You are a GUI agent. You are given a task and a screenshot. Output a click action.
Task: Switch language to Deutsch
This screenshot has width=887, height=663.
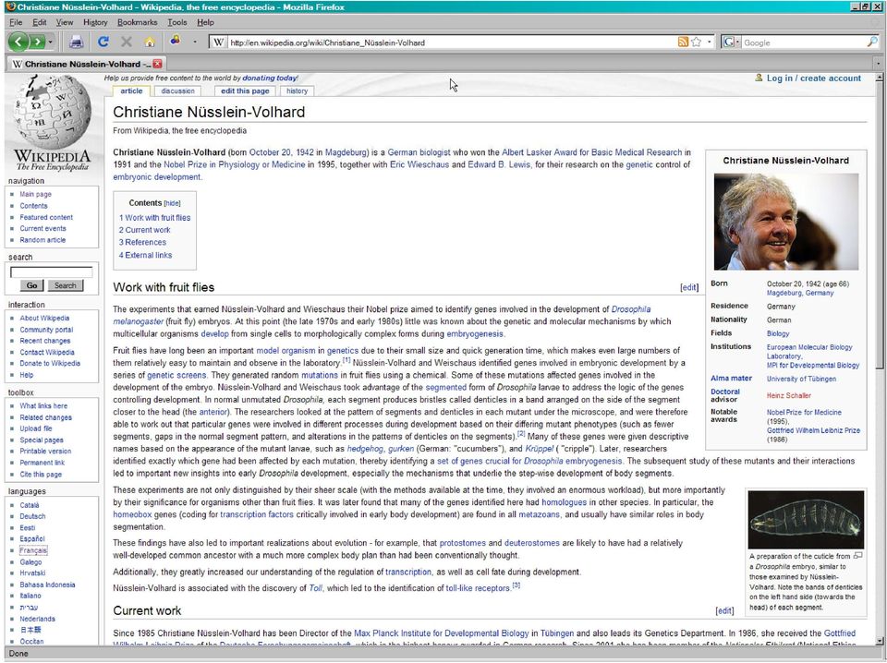tap(33, 516)
